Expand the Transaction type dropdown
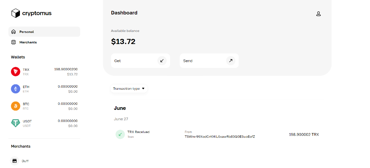The height and width of the screenshot is (168, 370). click(129, 89)
